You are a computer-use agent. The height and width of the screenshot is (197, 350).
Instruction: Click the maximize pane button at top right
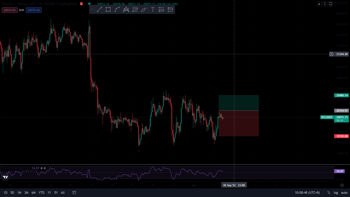(330, 4)
